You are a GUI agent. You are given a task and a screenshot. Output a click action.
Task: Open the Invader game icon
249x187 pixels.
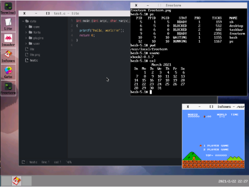[8, 40]
